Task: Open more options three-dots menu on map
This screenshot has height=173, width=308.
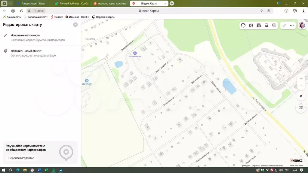Action: [292, 26]
